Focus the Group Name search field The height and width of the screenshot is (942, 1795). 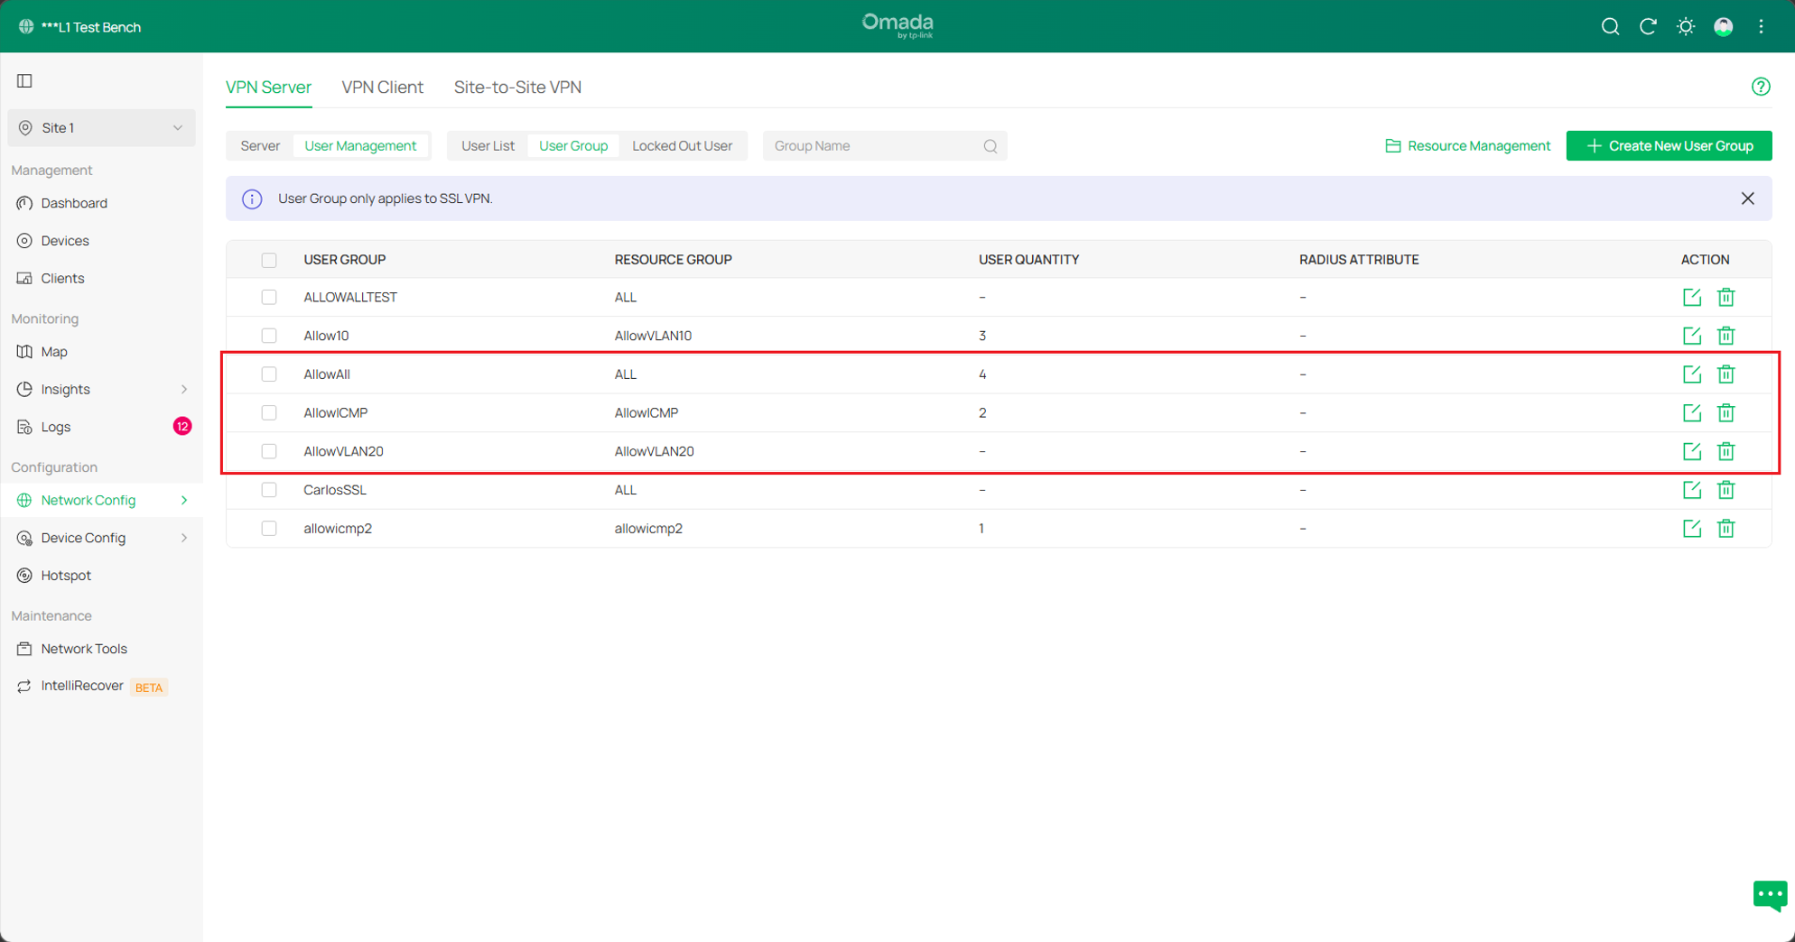pos(885,146)
